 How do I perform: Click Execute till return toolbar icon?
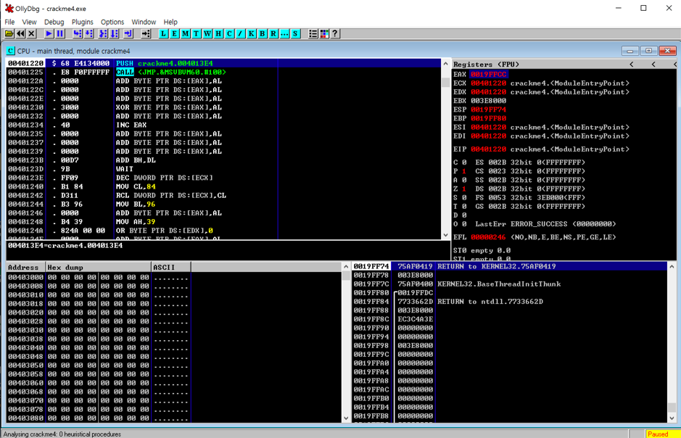pos(128,33)
